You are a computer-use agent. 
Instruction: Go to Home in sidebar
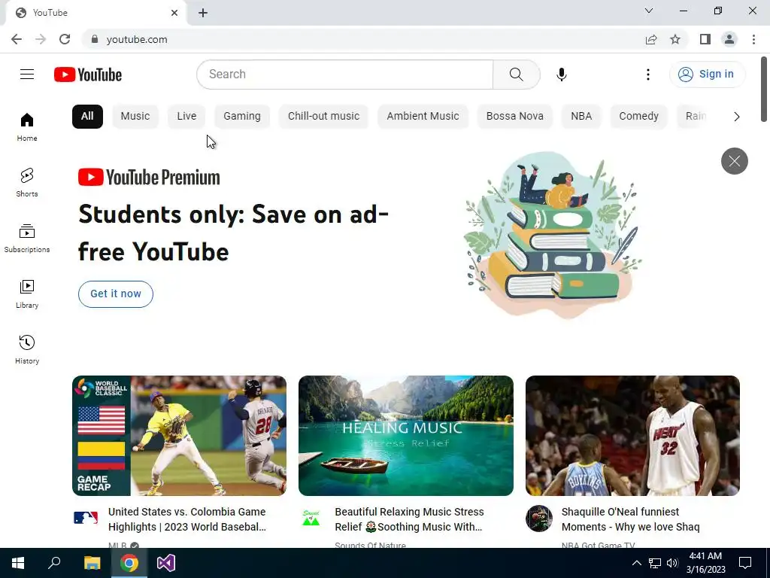[27, 127]
